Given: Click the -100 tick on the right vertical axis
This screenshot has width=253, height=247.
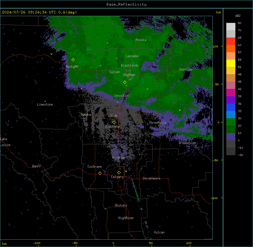Looking at the screenshot, I should (215, 198).
